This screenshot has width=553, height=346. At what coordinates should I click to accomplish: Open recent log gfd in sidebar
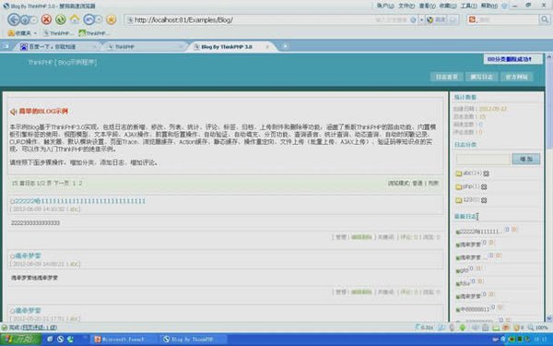pyautogui.click(x=463, y=270)
